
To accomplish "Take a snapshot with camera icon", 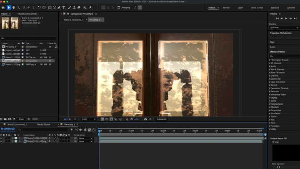I will (145, 119).
